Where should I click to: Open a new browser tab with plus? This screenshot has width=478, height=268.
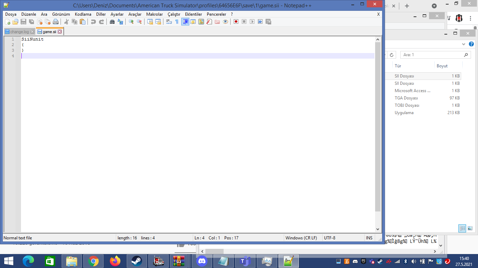point(407,6)
